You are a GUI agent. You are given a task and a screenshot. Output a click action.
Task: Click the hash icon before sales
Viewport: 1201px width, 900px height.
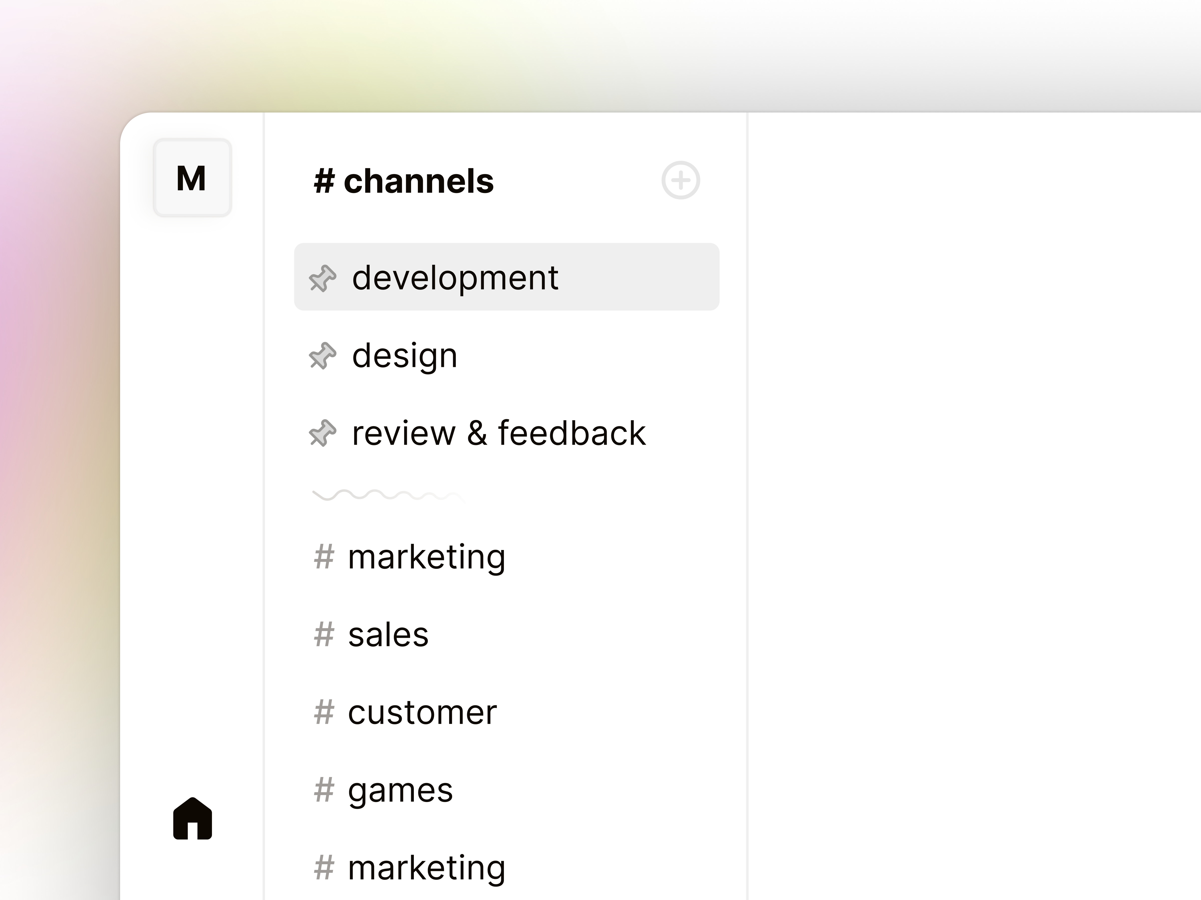coord(324,634)
